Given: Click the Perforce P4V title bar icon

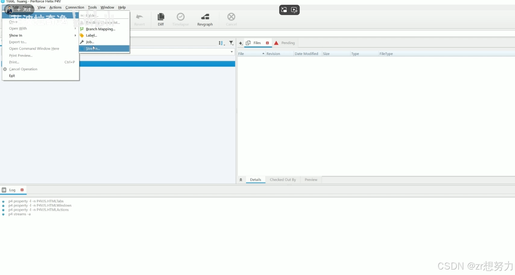Looking at the screenshot, I should click(x=3, y=2).
